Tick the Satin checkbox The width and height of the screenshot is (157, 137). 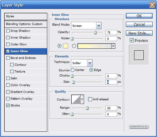8,78
